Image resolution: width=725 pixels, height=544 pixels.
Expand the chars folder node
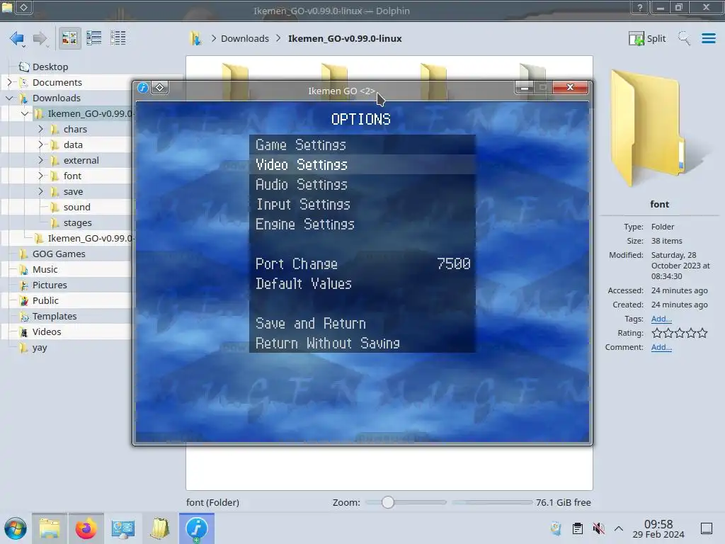point(40,129)
